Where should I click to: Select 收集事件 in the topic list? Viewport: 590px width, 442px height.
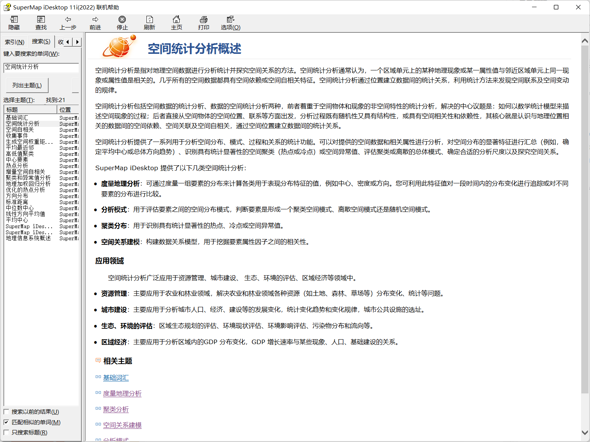17,136
